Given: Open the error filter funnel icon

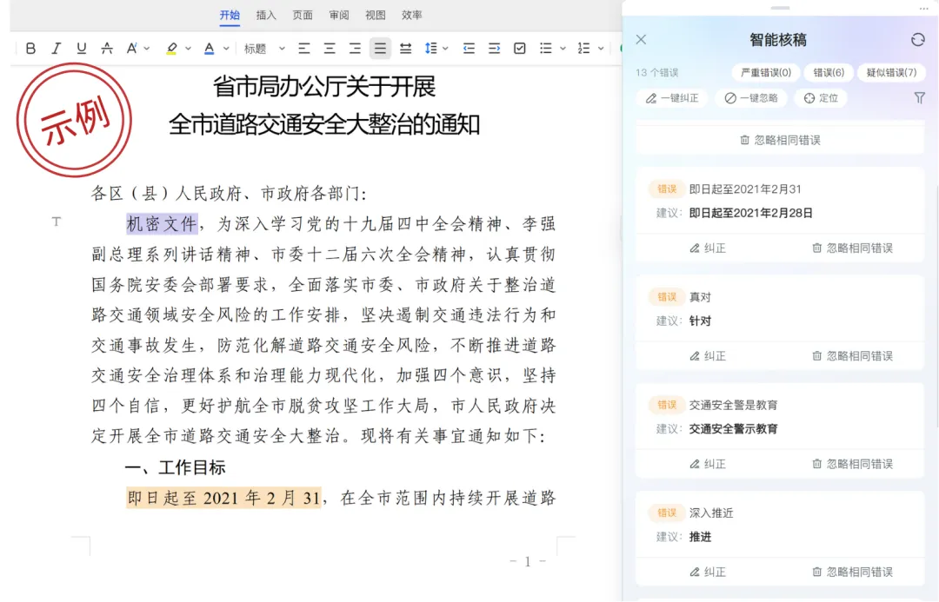Looking at the screenshot, I should (919, 98).
